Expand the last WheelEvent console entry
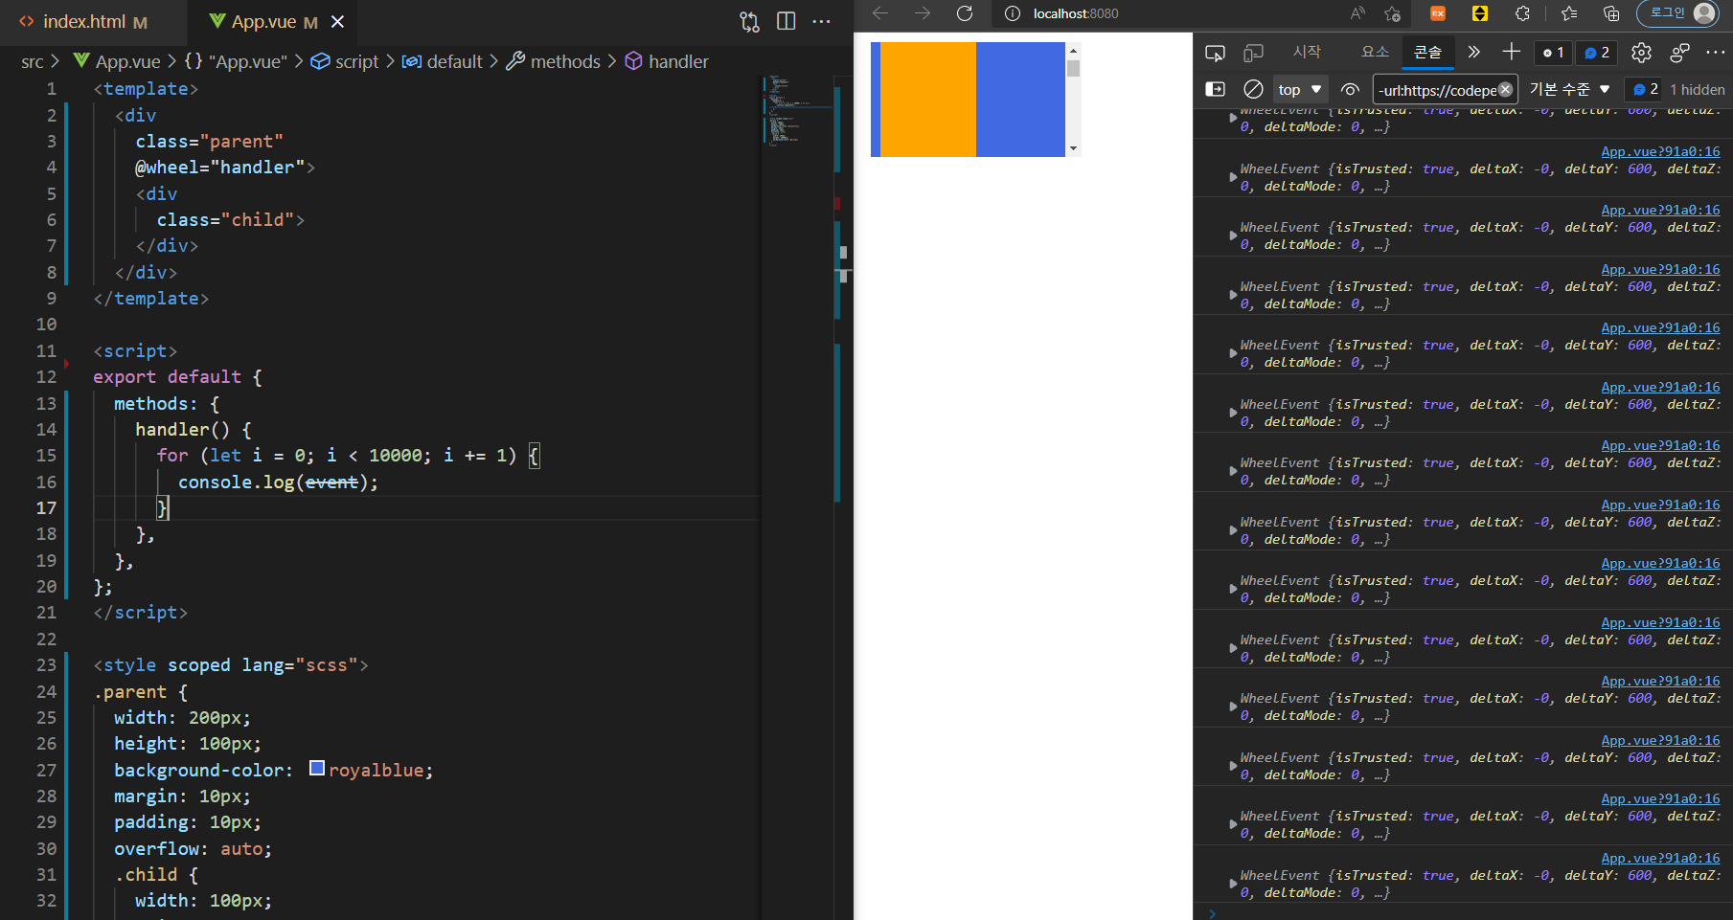 click(1233, 883)
